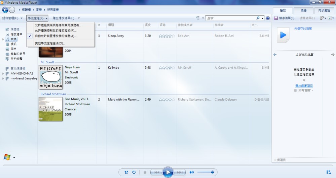Screen dimensions: 336x178
Task: Open the dropdown arrow beside the Windows logo
Action: (14, 158)
